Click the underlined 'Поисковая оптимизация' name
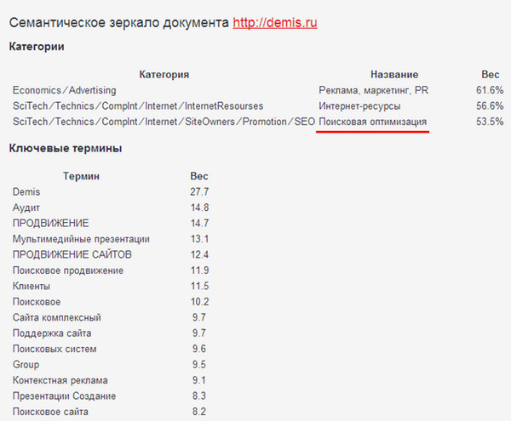 coord(372,122)
